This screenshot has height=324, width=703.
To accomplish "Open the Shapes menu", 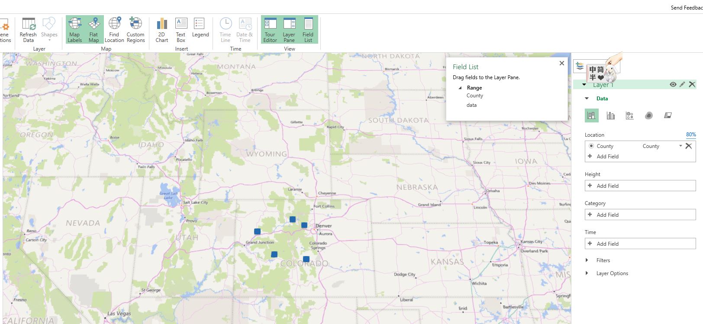I will point(49,30).
